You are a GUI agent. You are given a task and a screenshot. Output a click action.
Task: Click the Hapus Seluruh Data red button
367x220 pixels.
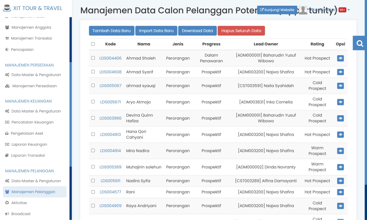tap(241, 31)
